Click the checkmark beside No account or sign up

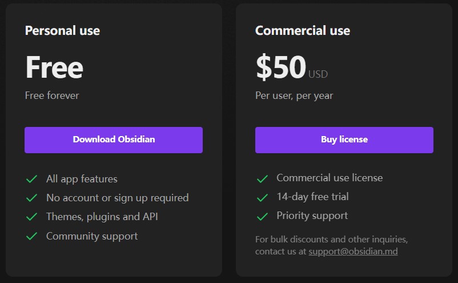31,198
